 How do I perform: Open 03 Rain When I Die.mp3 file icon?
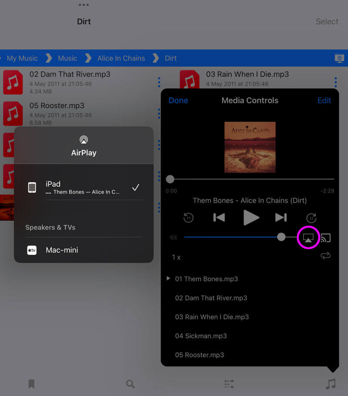(x=190, y=79)
